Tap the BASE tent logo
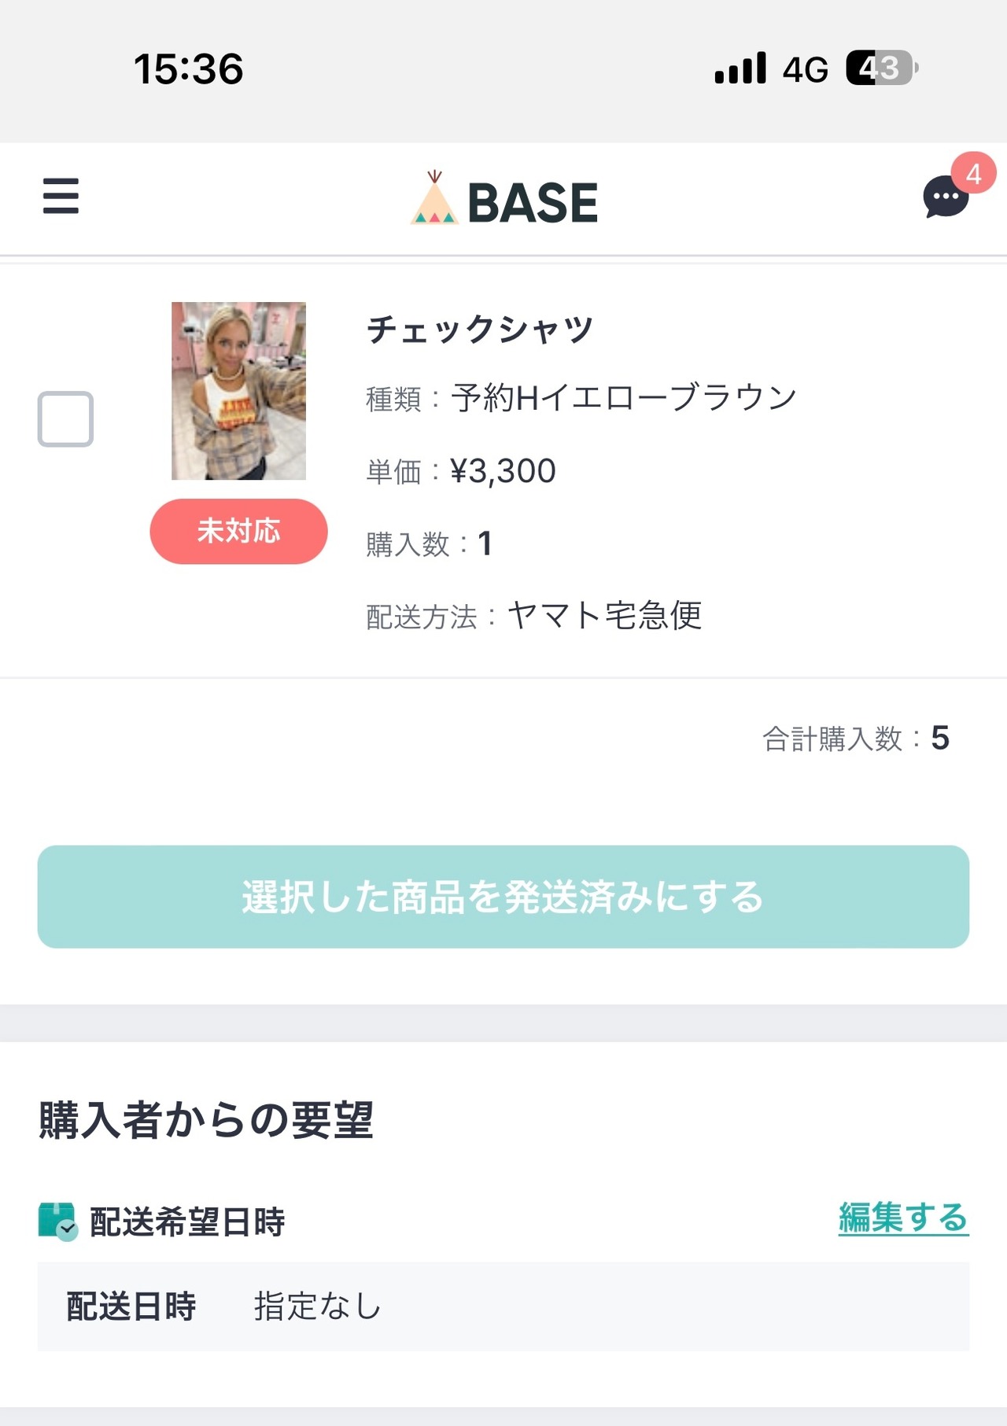1007x1426 pixels. (433, 199)
